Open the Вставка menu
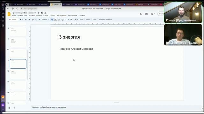This screenshot has width=204, height=114. point(32,16)
